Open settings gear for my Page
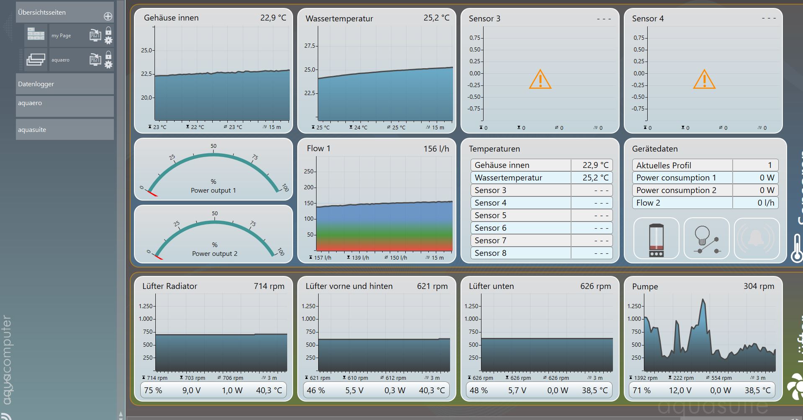The height and width of the screenshot is (420, 803). pos(108,41)
